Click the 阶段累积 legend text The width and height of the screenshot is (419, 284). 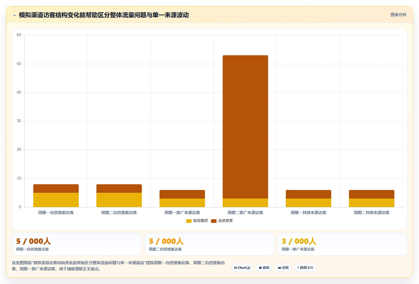(201, 221)
